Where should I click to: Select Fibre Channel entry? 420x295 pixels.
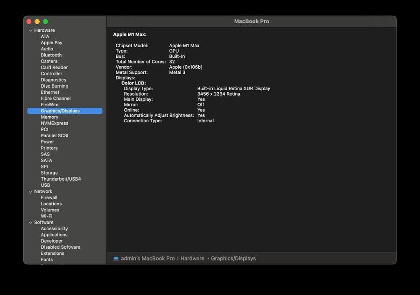point(56,98)
